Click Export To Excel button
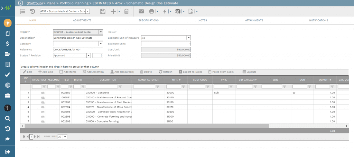The width and height of the screenshot is (354, 157). coord(190,72)
